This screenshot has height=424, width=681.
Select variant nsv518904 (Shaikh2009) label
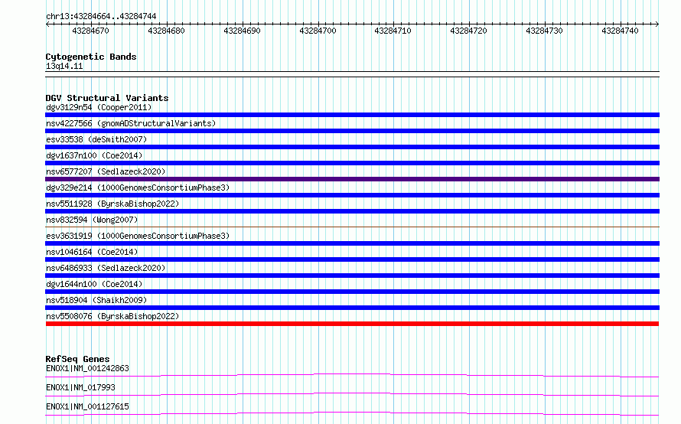(x=96, y=300)
